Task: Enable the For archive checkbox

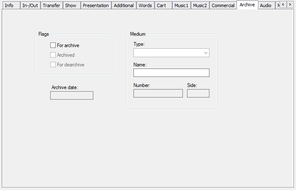Action: [53, 45]
